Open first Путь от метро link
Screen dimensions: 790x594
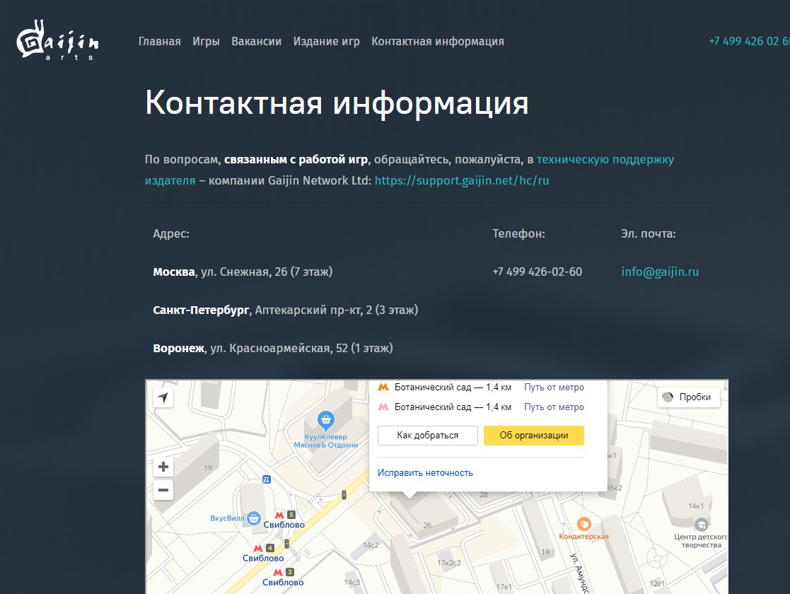pyautogui.click(x=554, y=387)
